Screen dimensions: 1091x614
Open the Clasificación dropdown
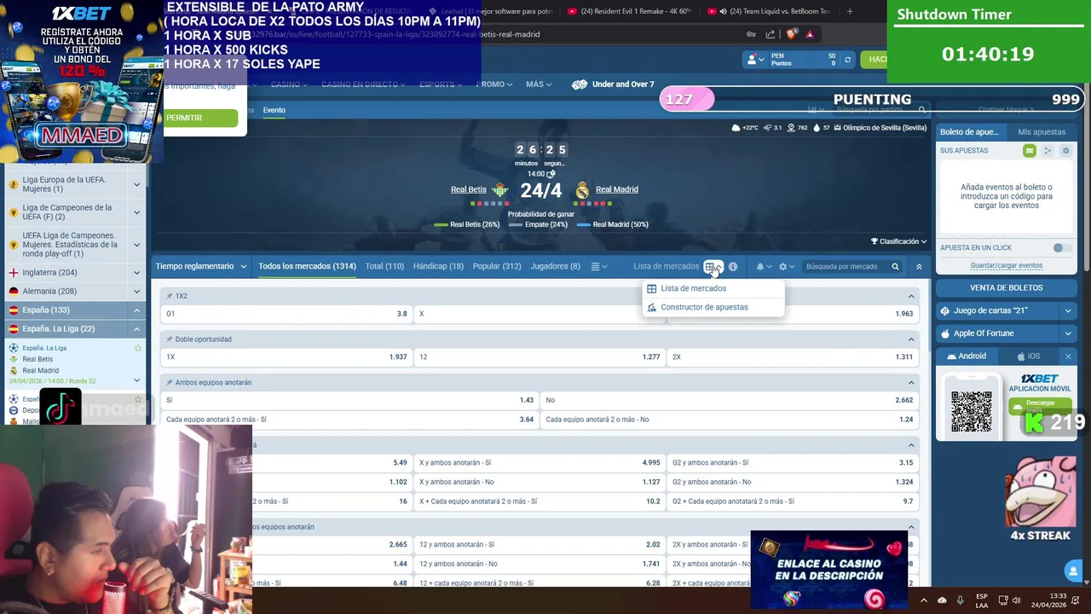(898, 241)
